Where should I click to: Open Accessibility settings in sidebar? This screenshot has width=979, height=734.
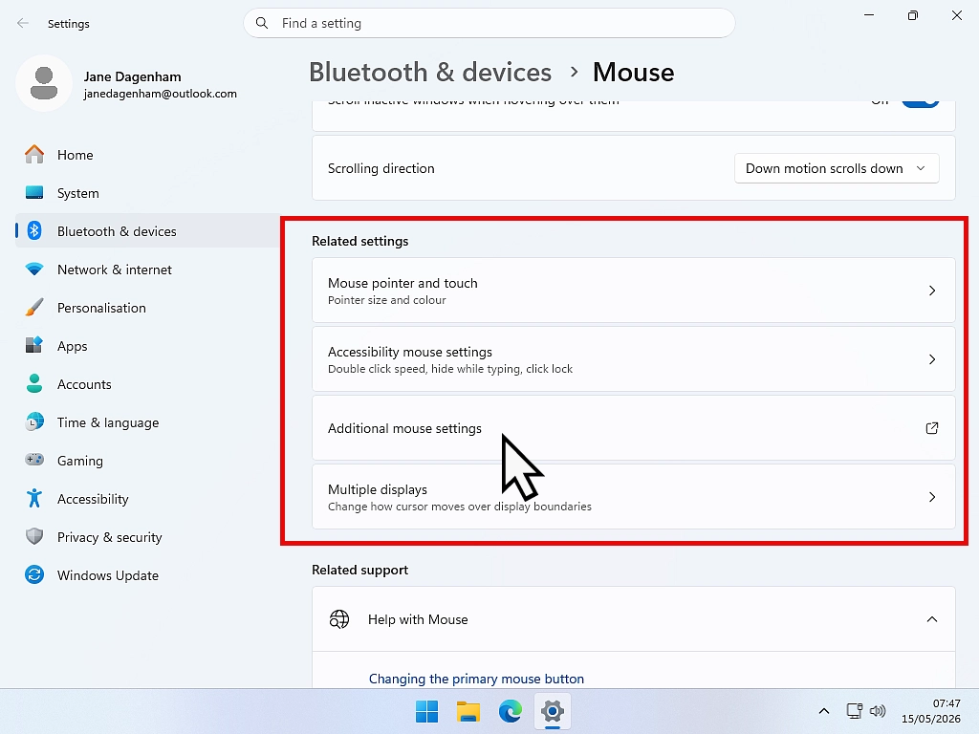coord(147,499)
